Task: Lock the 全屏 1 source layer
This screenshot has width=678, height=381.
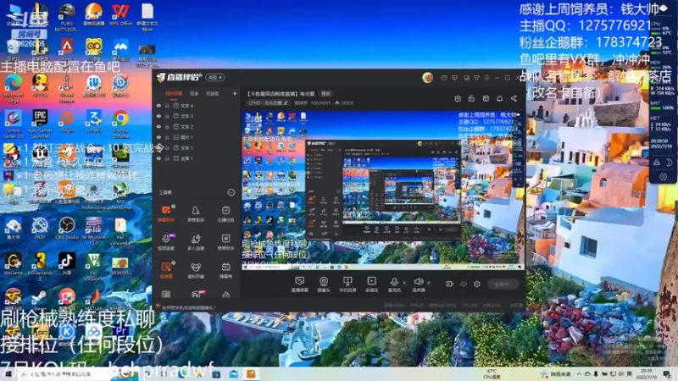Action: pos(167,158)
